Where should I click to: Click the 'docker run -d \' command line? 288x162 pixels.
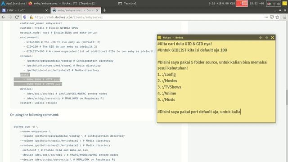(26, 127)
